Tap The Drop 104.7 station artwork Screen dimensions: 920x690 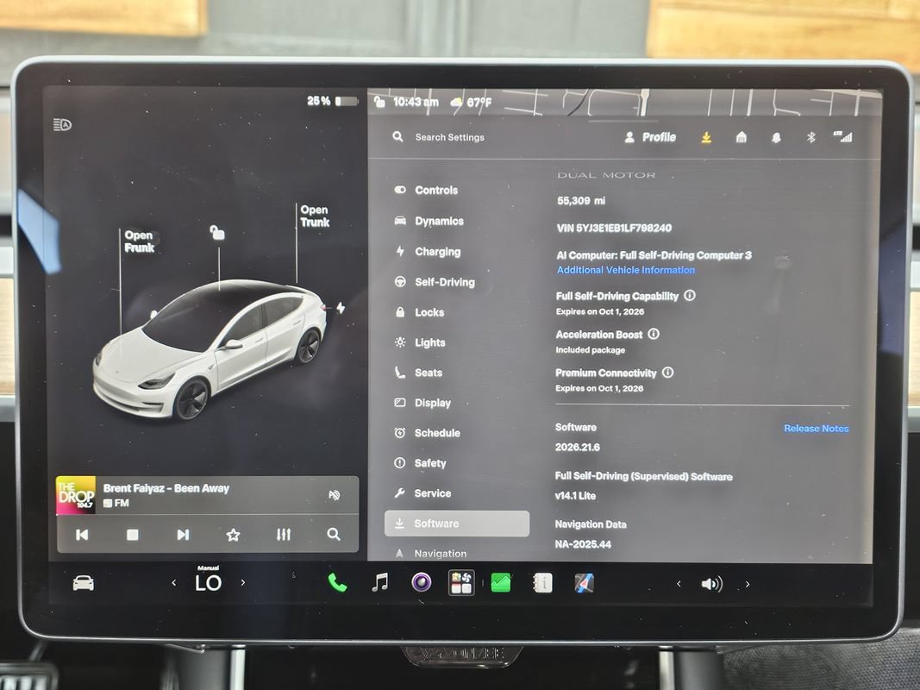76,495
